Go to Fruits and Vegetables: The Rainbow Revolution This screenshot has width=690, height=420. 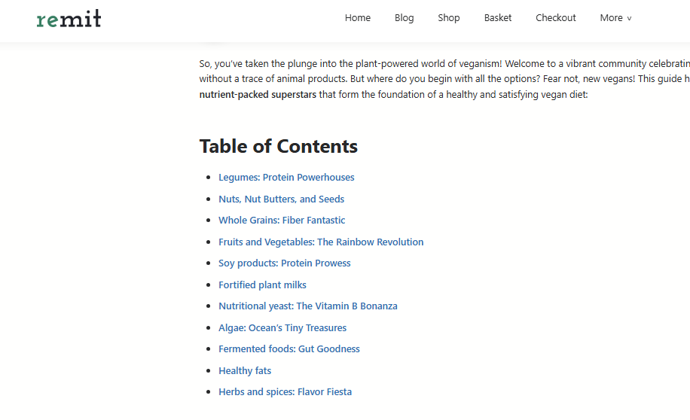click(x=321, y=242)
